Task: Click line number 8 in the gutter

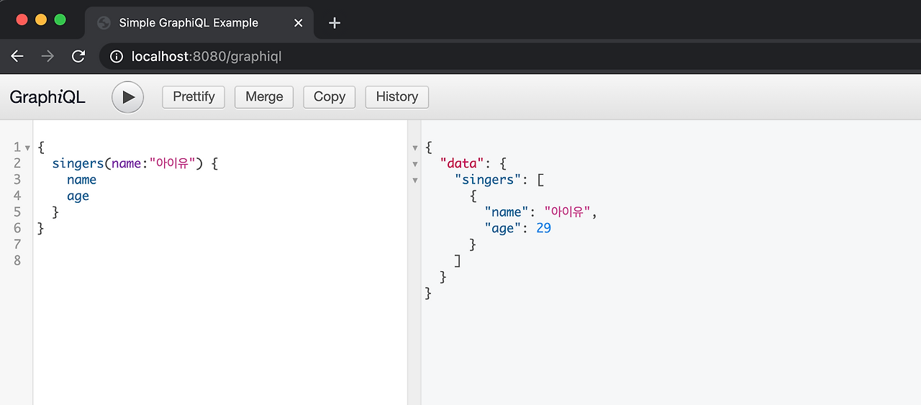Action: coord(17,260)
